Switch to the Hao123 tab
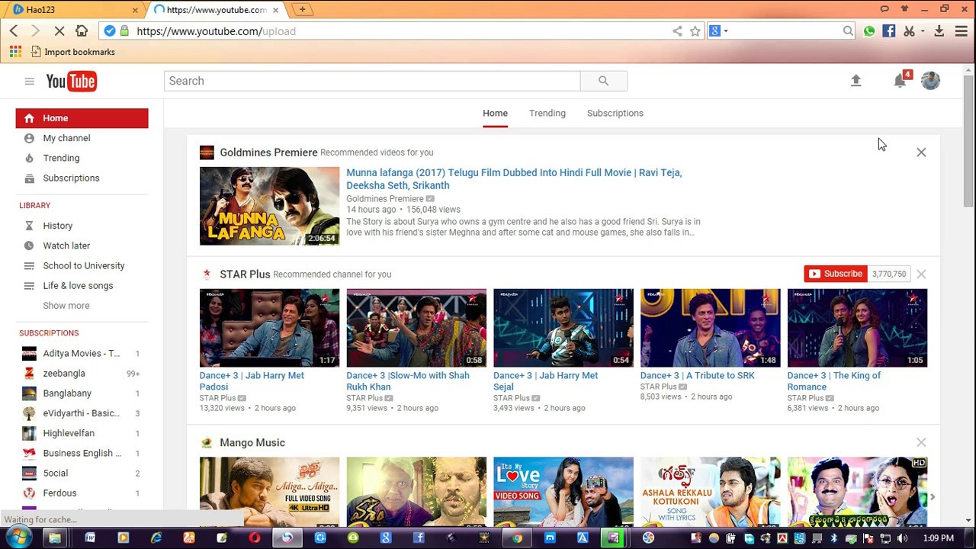Screen dimensions: 976x549 (x=74, y=10)
